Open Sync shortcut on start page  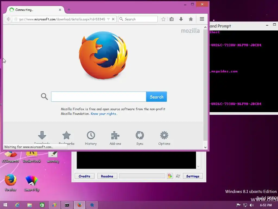click(x=140, y=138)
